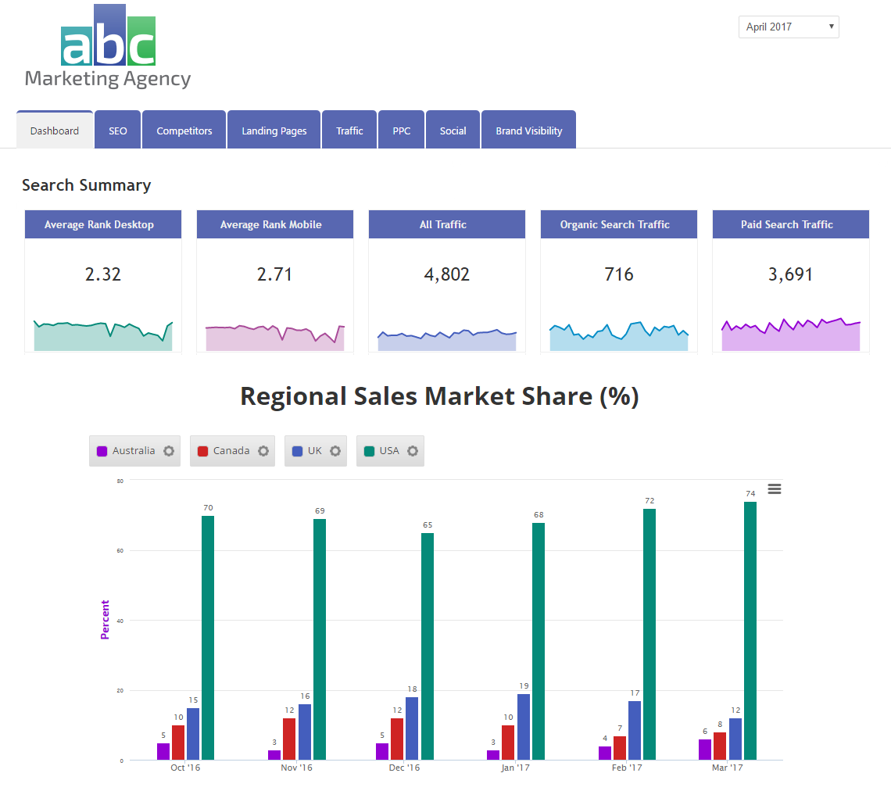
Task: Open the USA legend settings gear
Action: coord(413,451)
